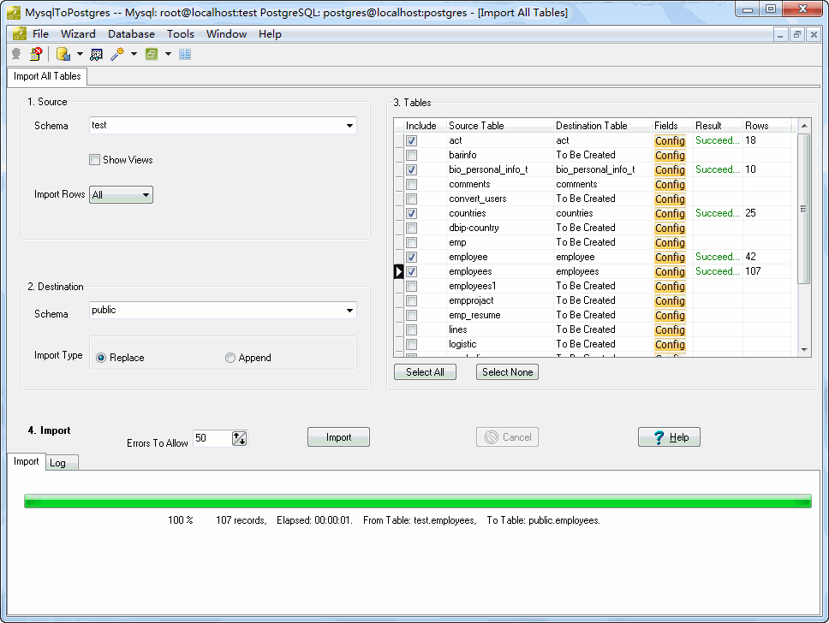
Task: Click the padlock logout toolbar icon
Action: coord(36,54)
